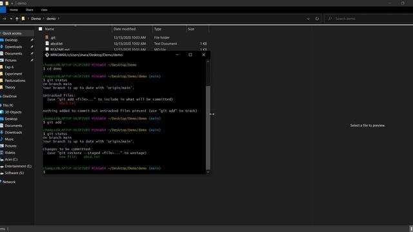Open the Entertainment (E:) drive
Viewport: 413px width, 232px height.
18,166
